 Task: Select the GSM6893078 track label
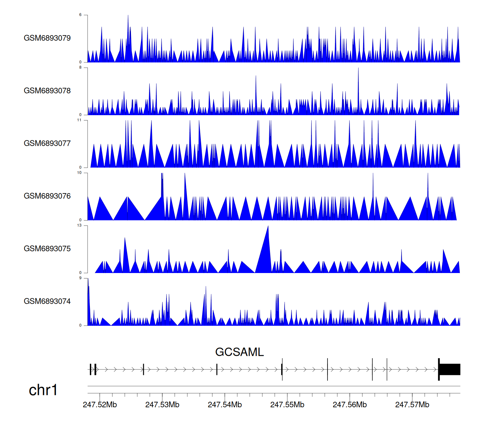pyautogui.click(x=47, y=91)
